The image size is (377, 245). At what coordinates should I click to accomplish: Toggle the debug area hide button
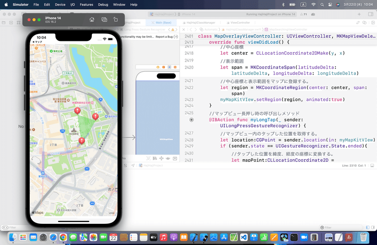372,165
